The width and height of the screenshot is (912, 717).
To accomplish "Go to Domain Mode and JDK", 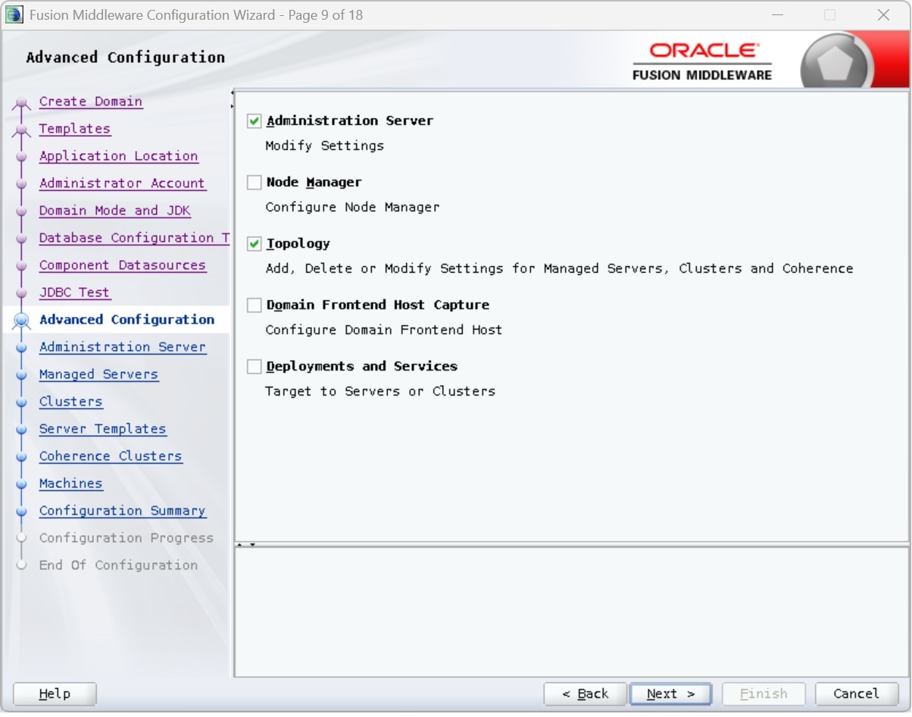I will (x=115, y=211).
